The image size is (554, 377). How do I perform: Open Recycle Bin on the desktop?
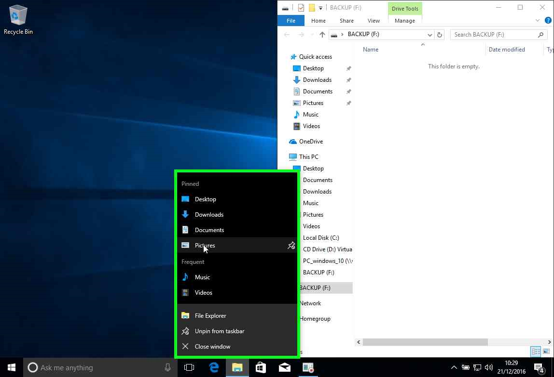click(x=18, y=20)
